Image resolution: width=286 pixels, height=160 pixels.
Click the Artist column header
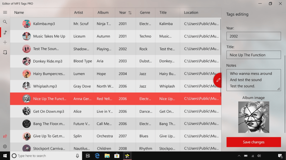click(78, 13)
